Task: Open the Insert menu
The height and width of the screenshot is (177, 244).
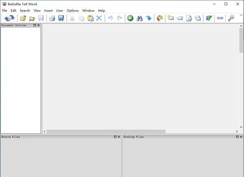Action: [48, 11]
